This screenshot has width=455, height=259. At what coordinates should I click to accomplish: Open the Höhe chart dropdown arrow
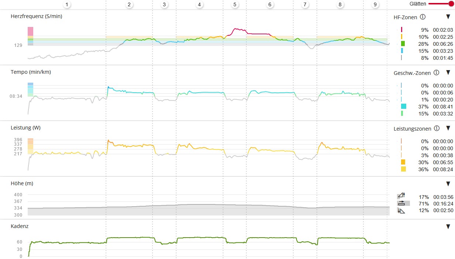(448, 184)
